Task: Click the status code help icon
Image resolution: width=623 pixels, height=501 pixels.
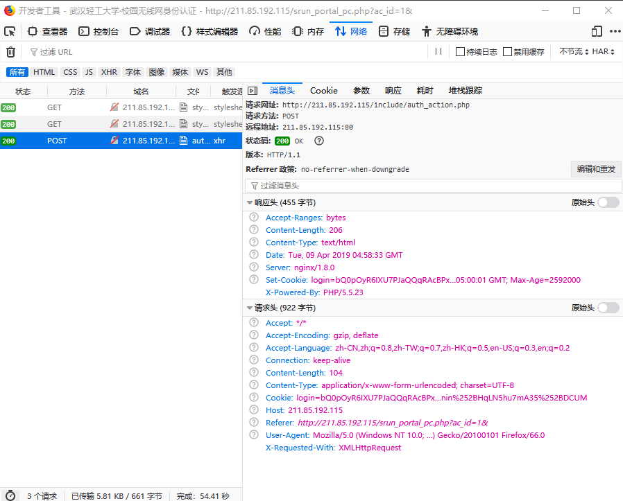Action: [x=319, y=141]
